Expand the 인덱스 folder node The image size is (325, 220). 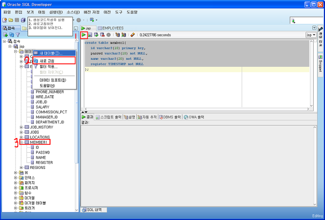click(x=16, y=178)
